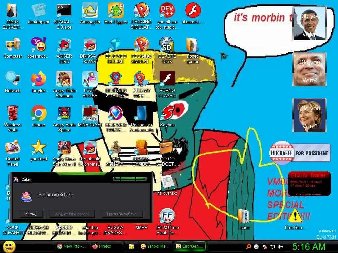Switch to Yahoo! Messenger taskbar item
Viewport: 338px width, 253px height.
click(x=155, y=246)
